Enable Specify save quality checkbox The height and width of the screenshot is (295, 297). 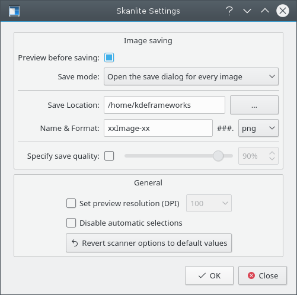pyautogui.click(x=109, y=156)
